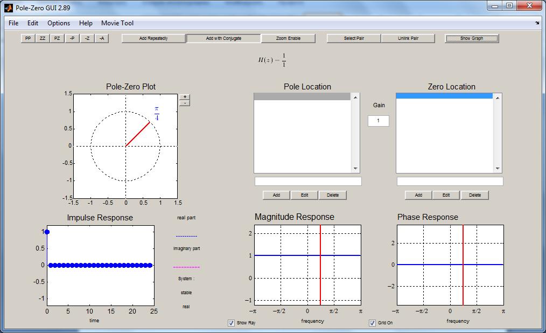Click the red frequency marker in Phase Response
Image resolution: width=546 pixels, height=333 pixels.
[463, 265]
